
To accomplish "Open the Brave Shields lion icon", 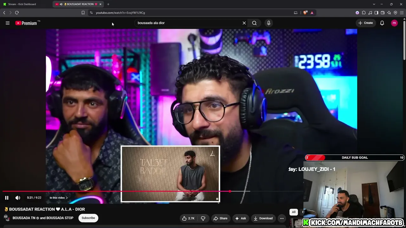I will (x=305, y=13).
